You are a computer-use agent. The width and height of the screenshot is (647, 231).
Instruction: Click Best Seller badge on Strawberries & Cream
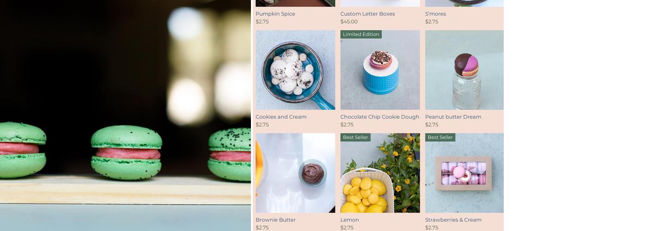(x=440, y=137)
